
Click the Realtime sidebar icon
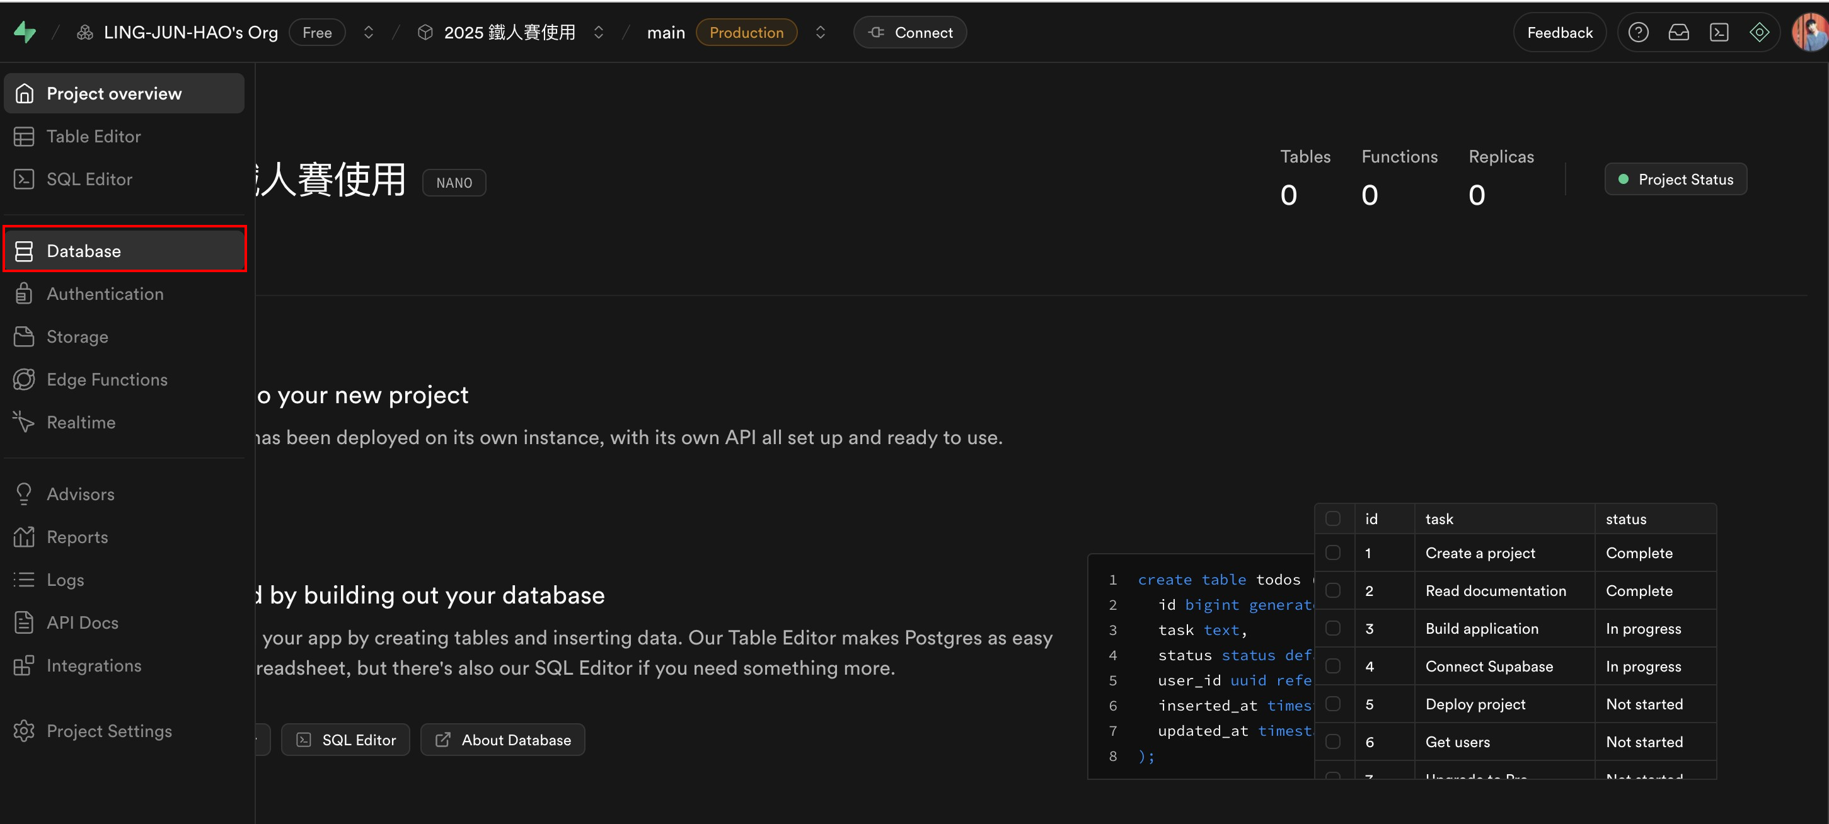[x=24, y=422]
